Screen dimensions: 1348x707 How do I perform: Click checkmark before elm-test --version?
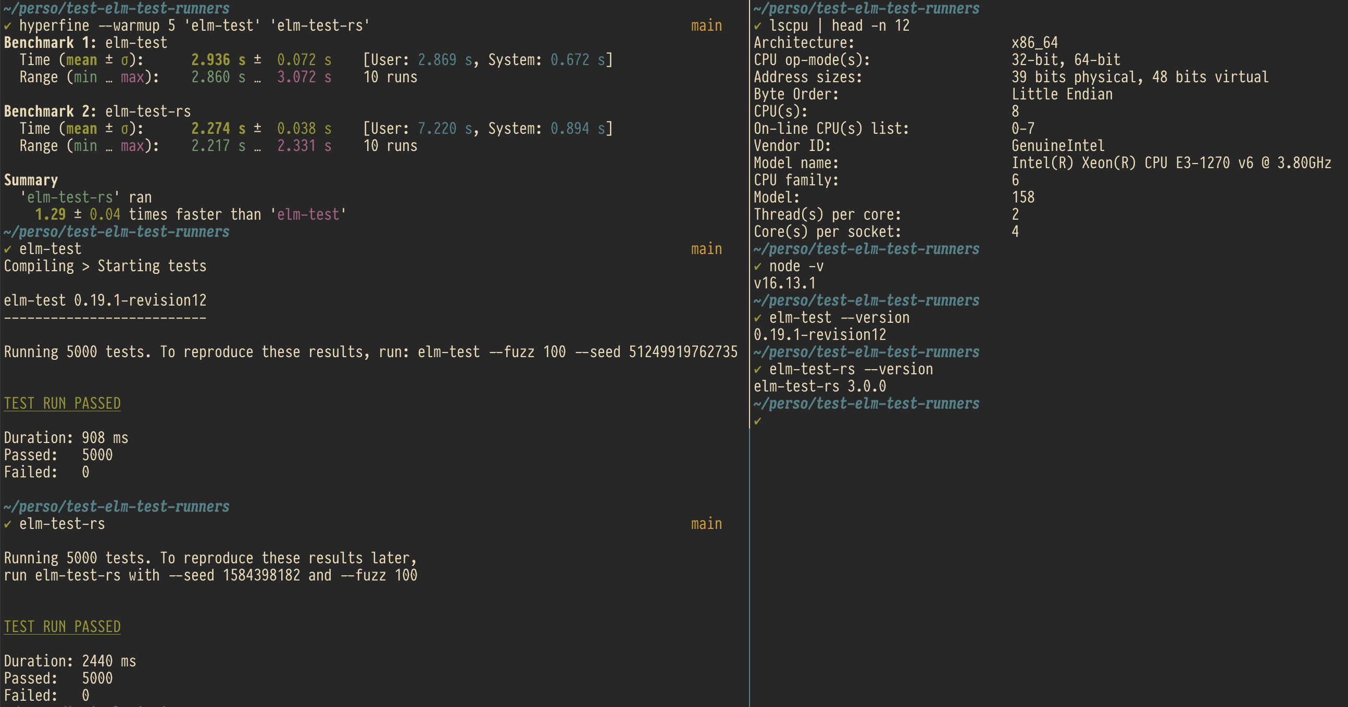(757, 318)
